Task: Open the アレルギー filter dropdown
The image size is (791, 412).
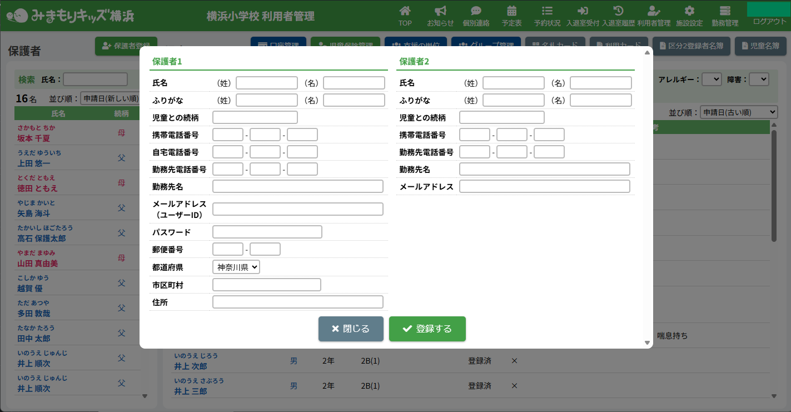Action: point(712,80)
